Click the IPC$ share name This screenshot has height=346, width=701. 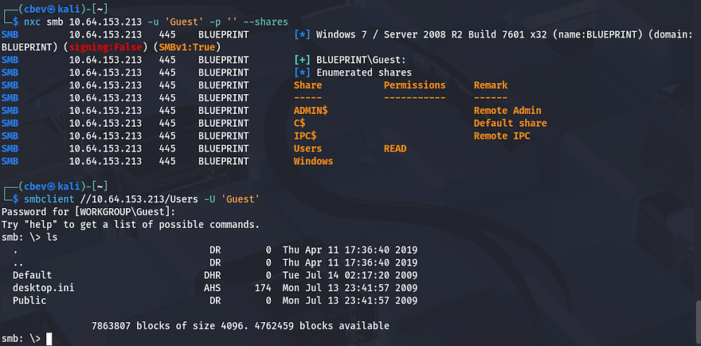[x=305, y=136]
